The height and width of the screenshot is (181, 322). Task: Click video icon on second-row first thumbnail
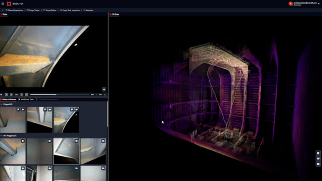tap(23, 168)
